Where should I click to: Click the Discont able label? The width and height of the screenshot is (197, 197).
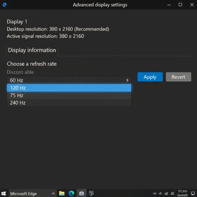20,72
